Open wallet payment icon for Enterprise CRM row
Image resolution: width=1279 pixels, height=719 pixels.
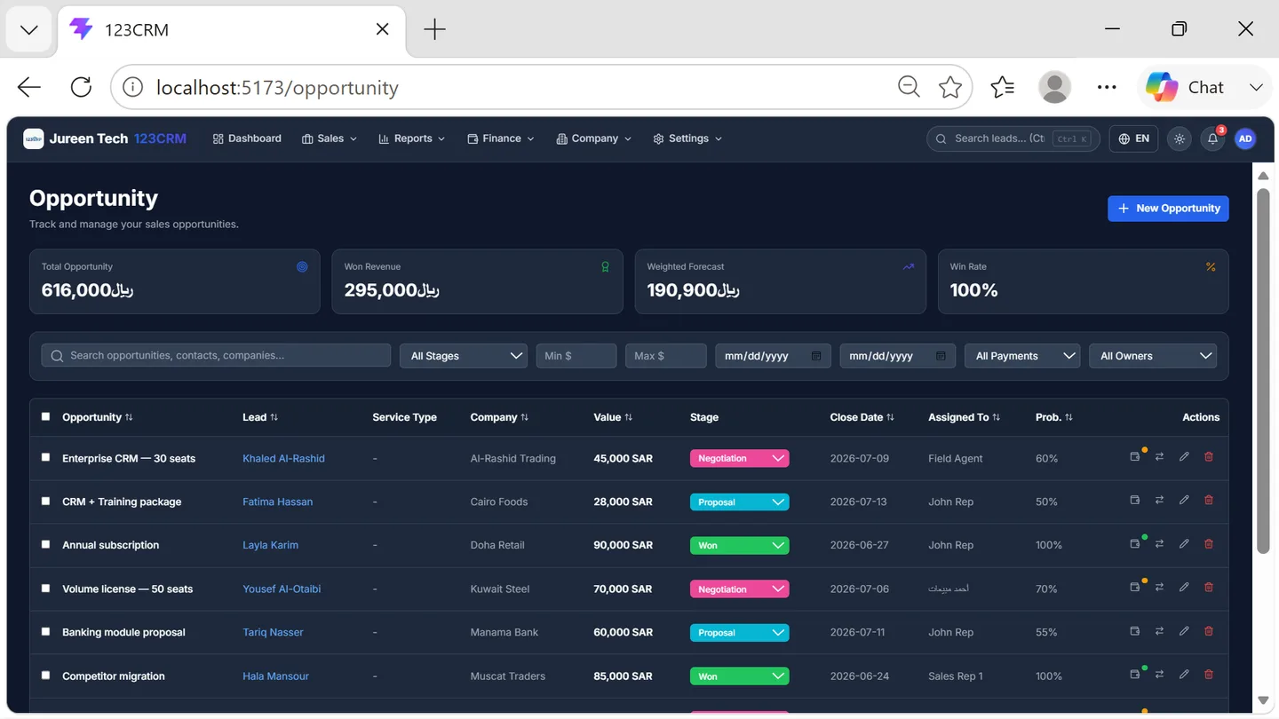tap(1134, 457)
